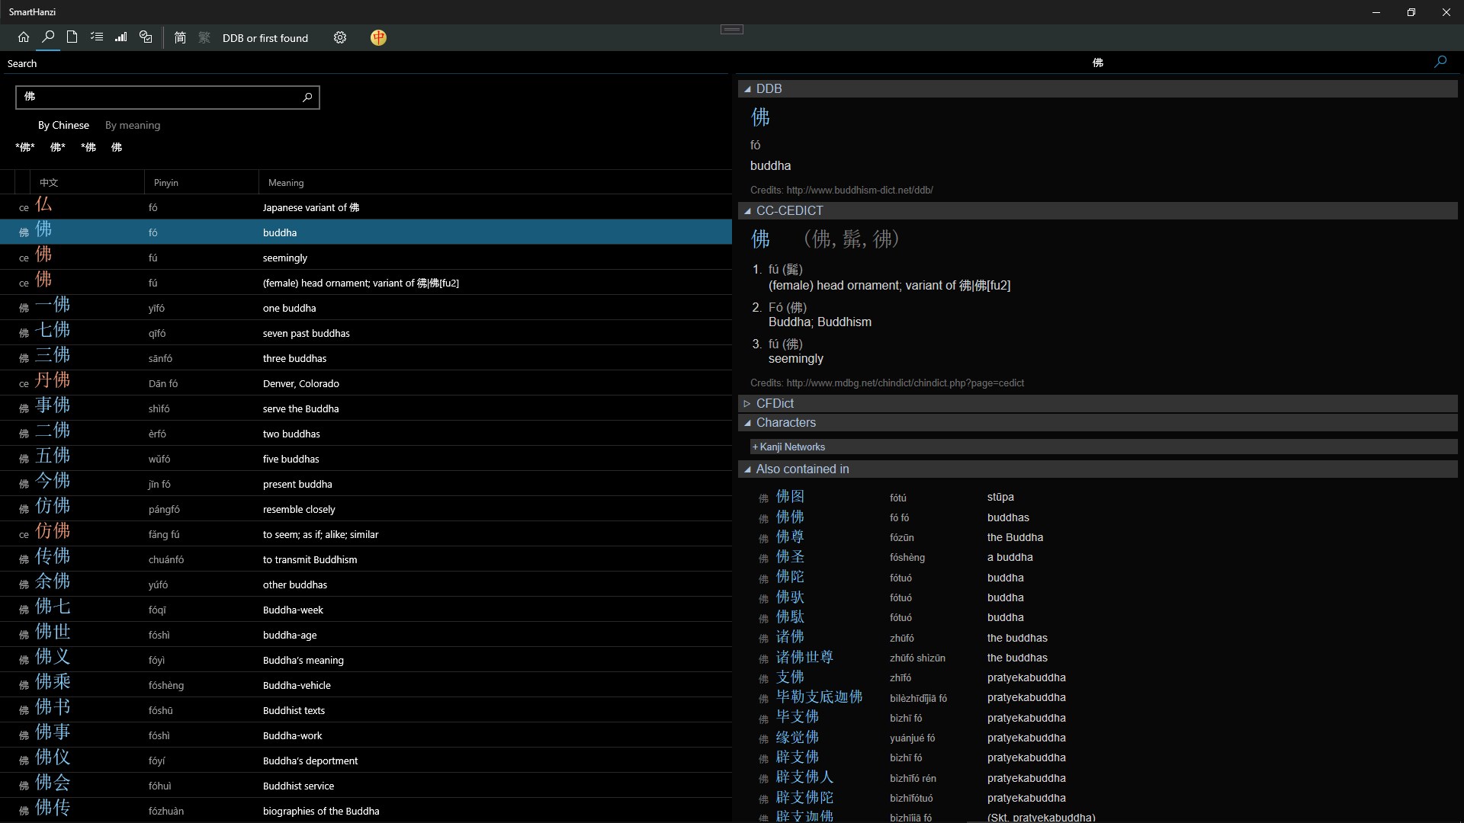Click DDB or first found option
1464x823 pixels.
265,38
